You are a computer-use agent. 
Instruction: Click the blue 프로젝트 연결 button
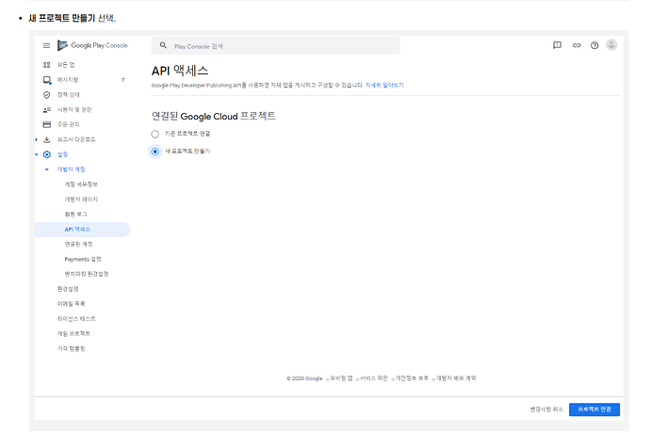tap(594, 409)
